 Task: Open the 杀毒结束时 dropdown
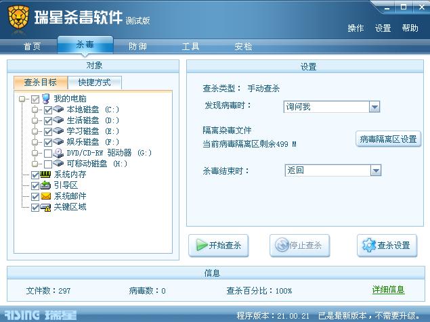click(x=376, y=170)
